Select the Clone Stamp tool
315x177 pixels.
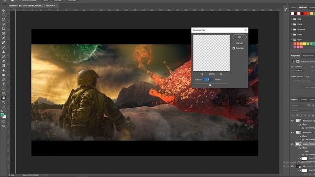(3, 52)
